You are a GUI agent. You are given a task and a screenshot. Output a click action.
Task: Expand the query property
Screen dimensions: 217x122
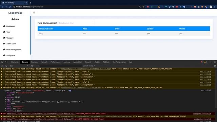6,108
